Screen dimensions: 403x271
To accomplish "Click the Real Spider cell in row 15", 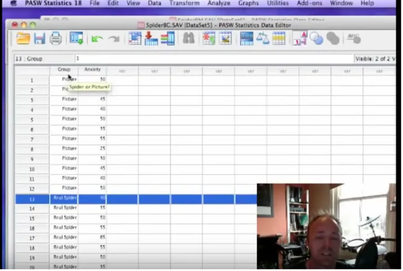I will coord(64,219).
